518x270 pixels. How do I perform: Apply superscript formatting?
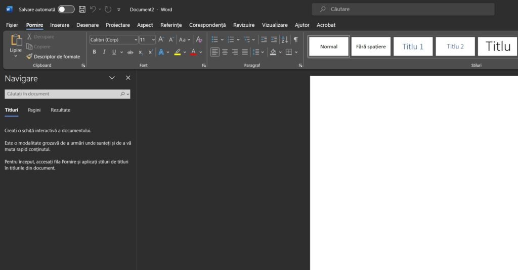pos(150,52)
